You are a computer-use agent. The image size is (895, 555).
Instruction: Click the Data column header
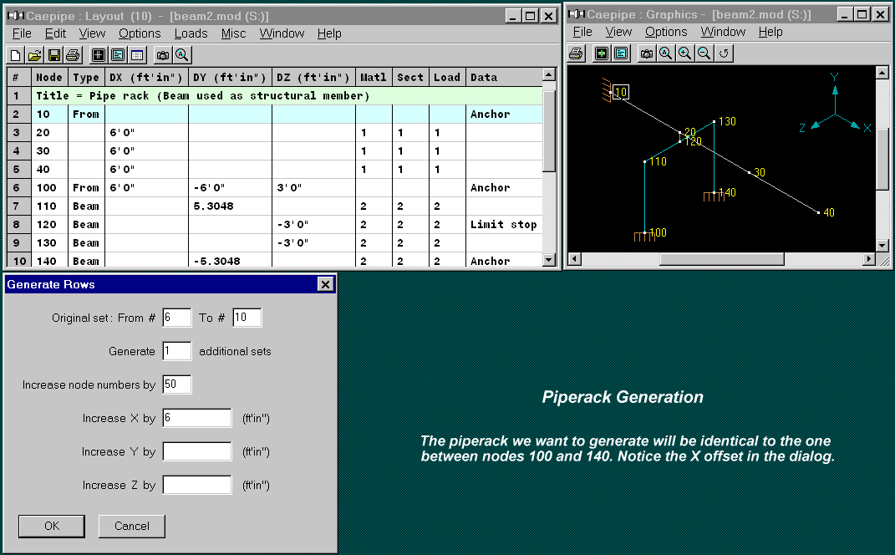(x=503, y=77)
